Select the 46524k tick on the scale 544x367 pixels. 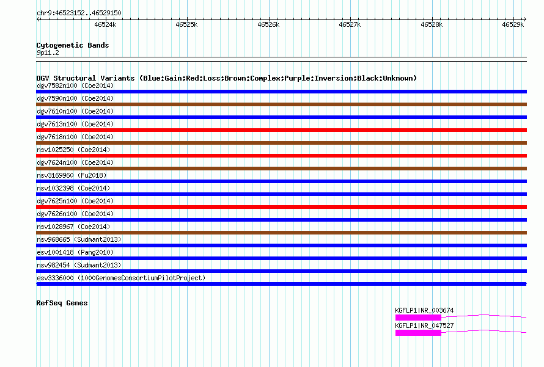[x=105, y=25]
